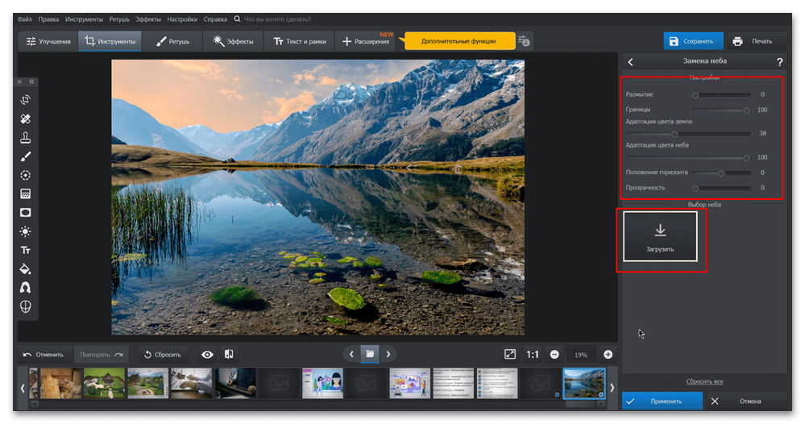The image size is (805, 424).
Task: Click the search magnifier icon in menu bar
Action: click(237, 19)
